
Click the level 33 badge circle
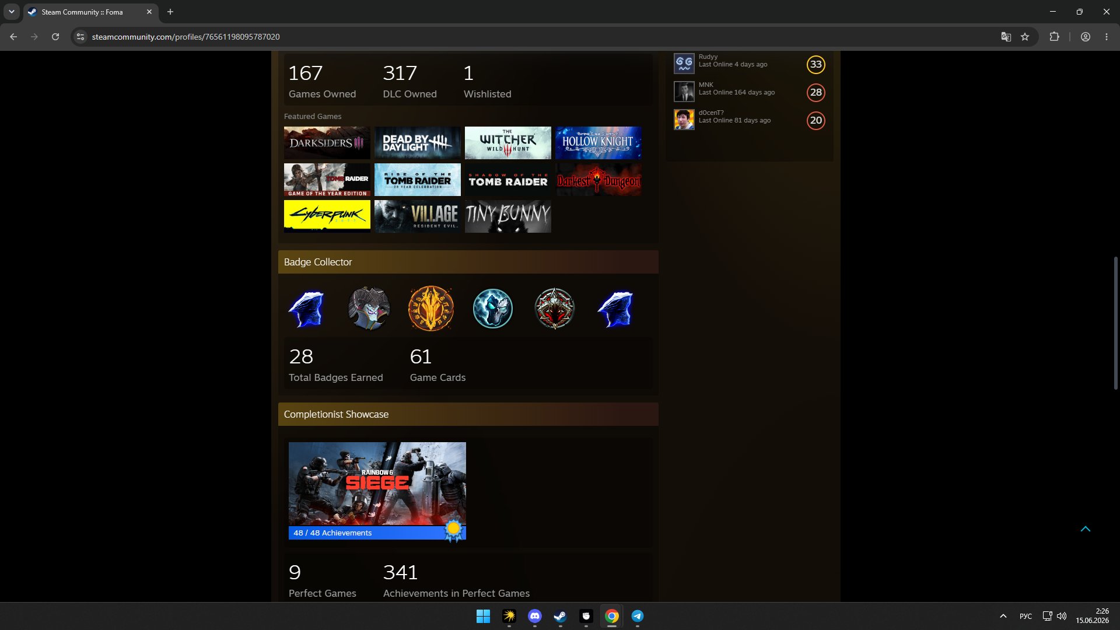click(816, 64)
